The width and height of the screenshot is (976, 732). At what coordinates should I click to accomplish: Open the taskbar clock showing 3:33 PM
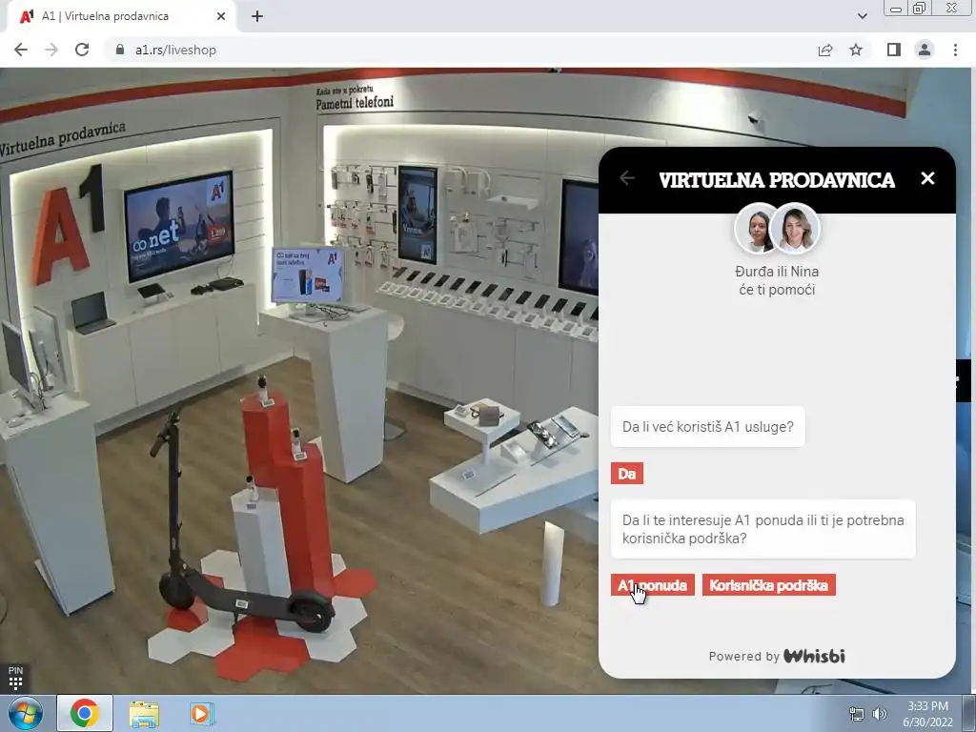pyautogui.click(x=927, y=714)
